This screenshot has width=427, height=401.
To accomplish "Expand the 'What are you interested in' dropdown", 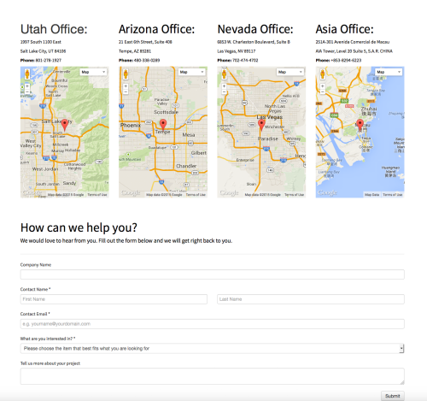I will 213,348.
